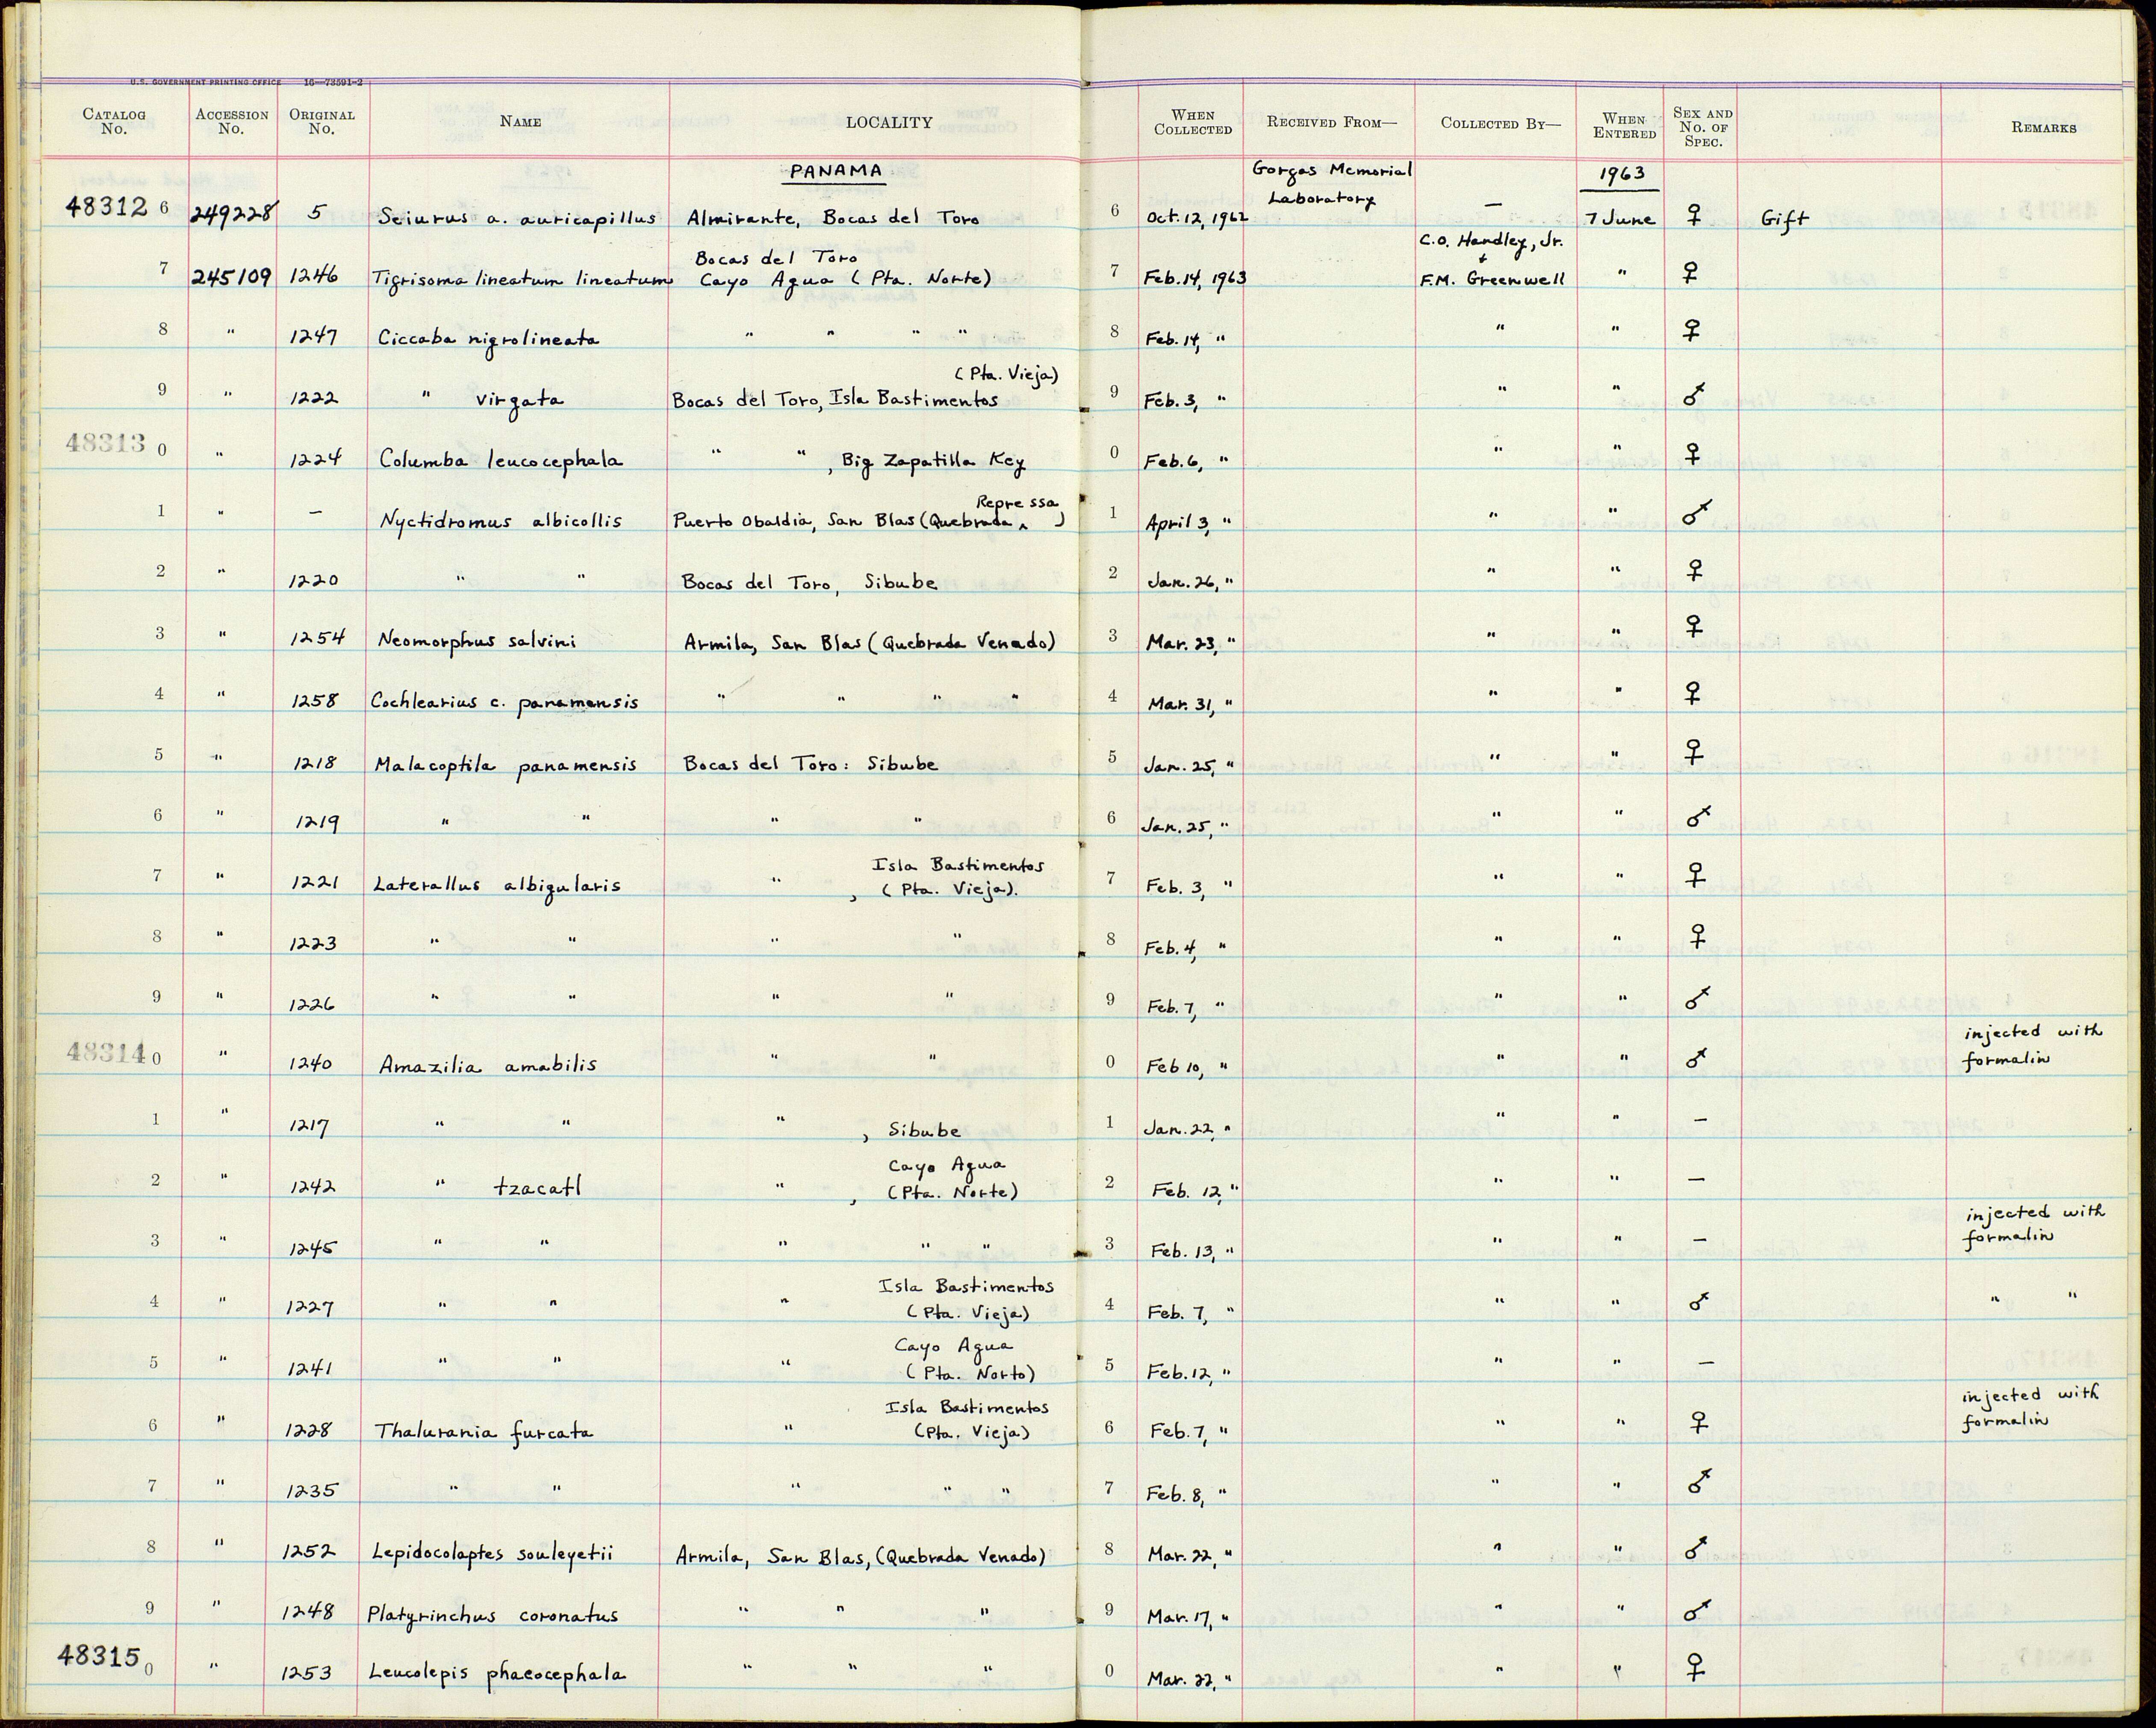Click the name 'Nyctidromus albicollis'

(x=500, y=520)
